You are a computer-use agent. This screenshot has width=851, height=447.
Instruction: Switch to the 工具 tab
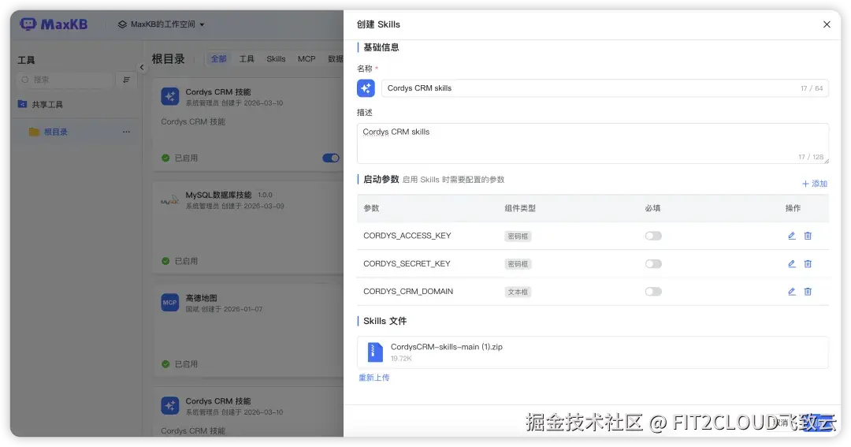click(x=247, y=58)
